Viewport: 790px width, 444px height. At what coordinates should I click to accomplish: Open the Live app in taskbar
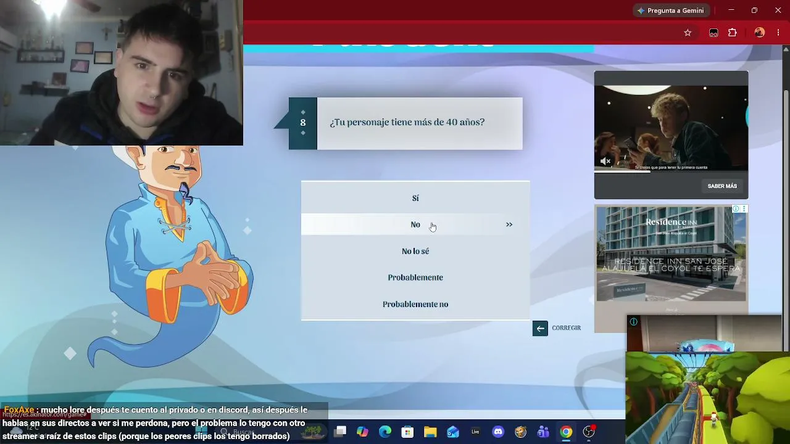click(475, 432)
